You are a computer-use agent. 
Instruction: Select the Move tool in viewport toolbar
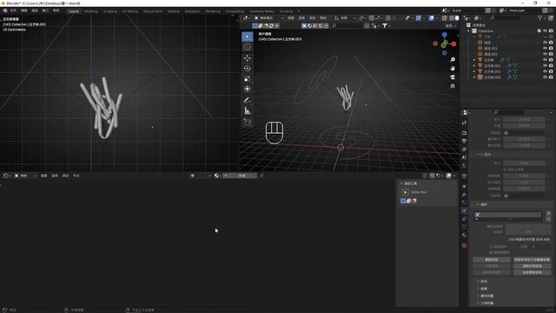click(x=247, y=58)
